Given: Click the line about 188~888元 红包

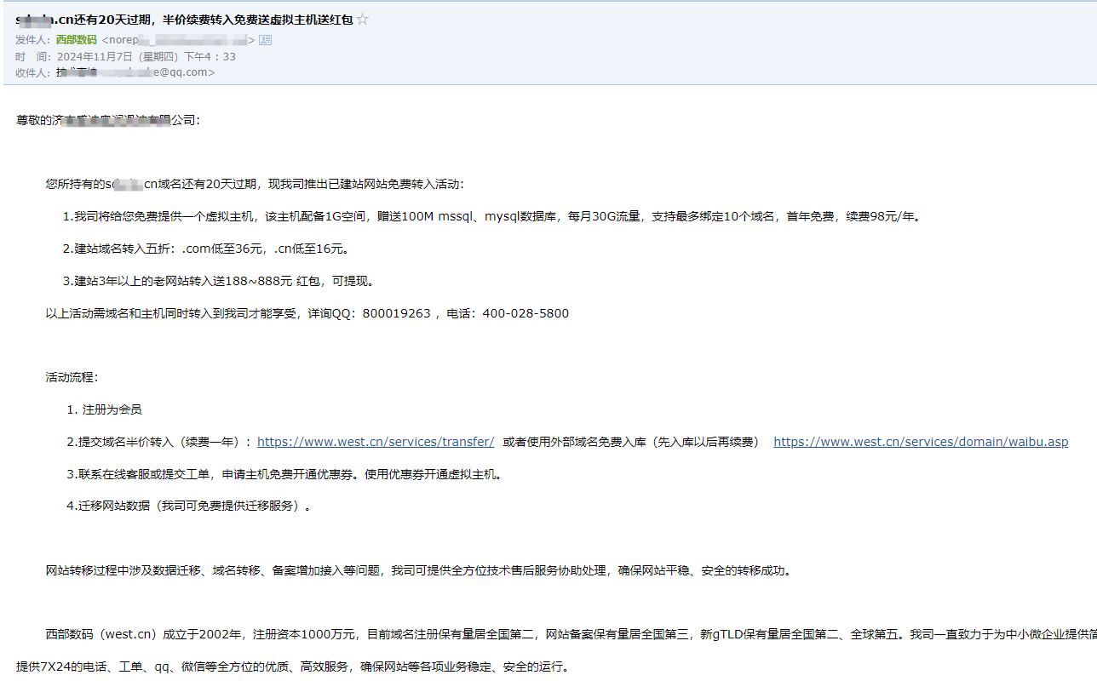Looking at the screenshot, I should [x=219, y=281].
